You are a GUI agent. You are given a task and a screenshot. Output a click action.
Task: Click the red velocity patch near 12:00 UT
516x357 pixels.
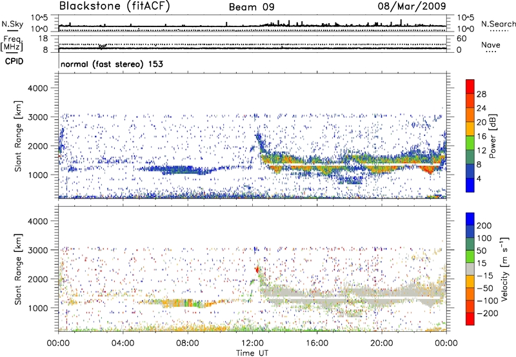coord(257,269)
